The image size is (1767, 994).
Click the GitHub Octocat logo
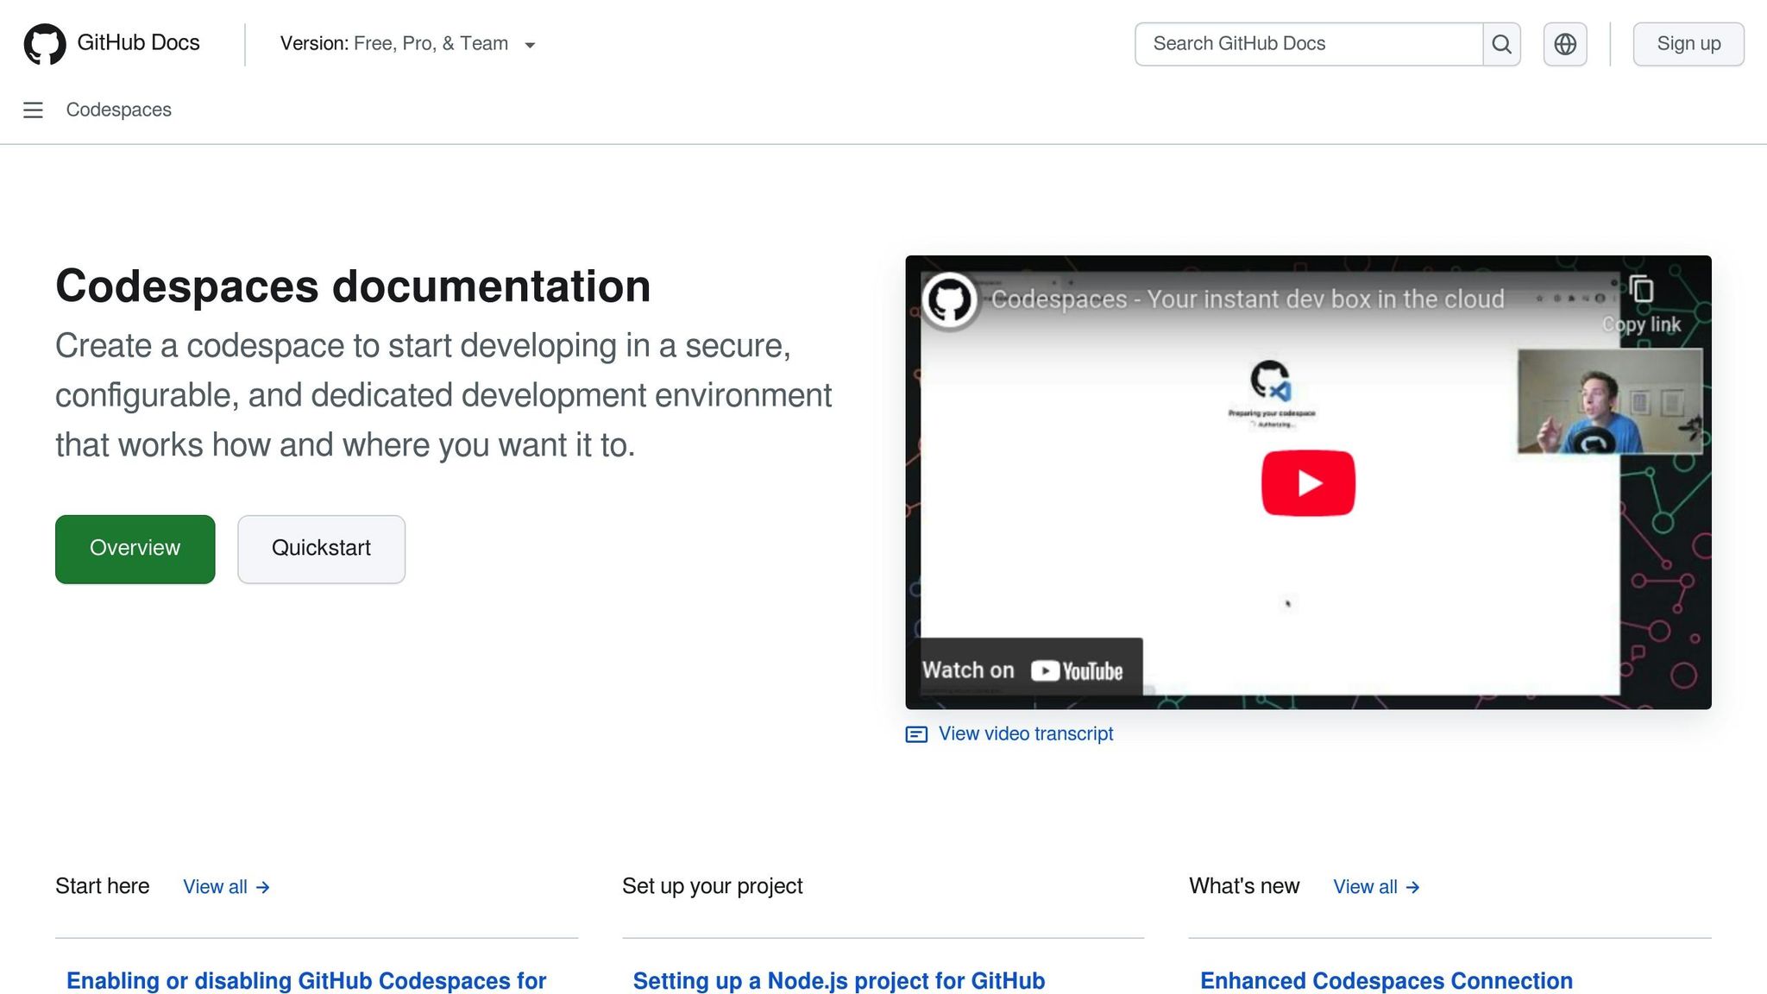(45, 44)
